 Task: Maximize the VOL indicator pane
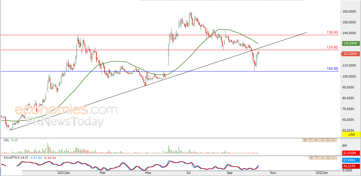(310, 140)
